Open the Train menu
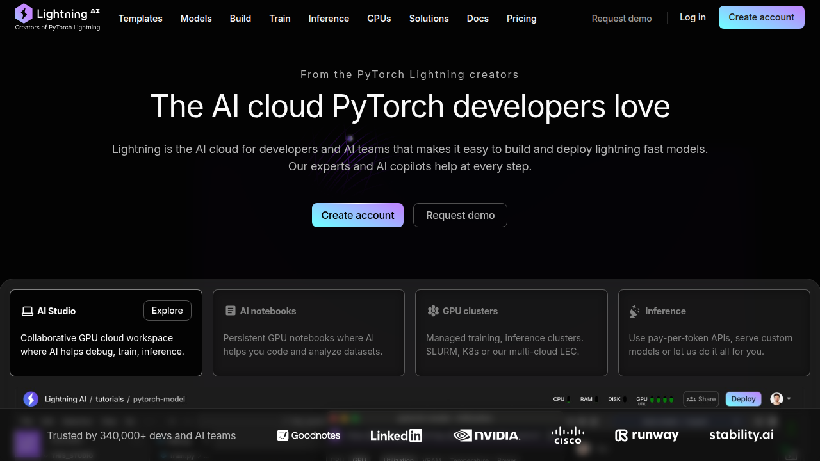The image size is (820, 461). tap(280, 19)
